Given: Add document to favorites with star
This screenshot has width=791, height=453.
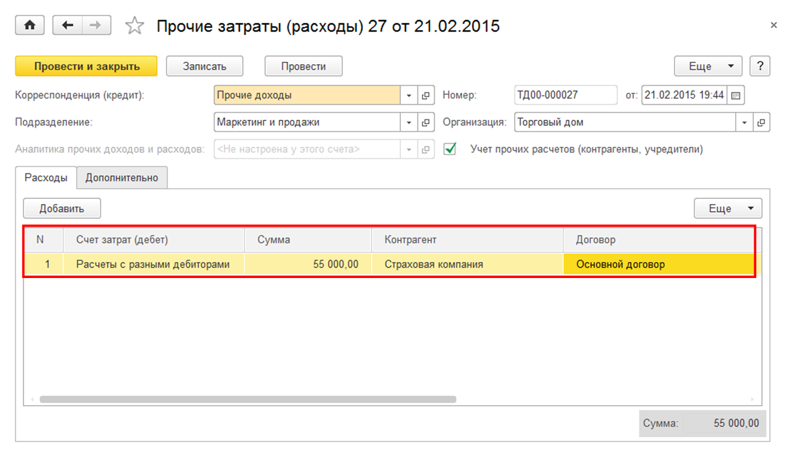Looking at the screenshot, I should point(134,26).
